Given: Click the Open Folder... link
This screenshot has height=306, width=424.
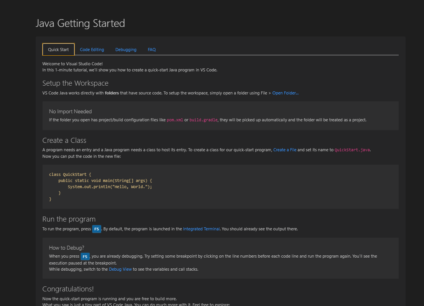Looking at the screenshot, I should [285, 93].
